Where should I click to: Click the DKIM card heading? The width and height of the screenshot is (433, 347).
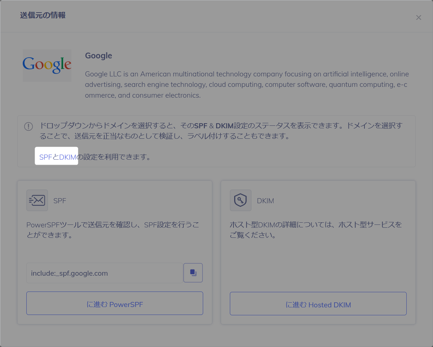(x=266, y=201)
